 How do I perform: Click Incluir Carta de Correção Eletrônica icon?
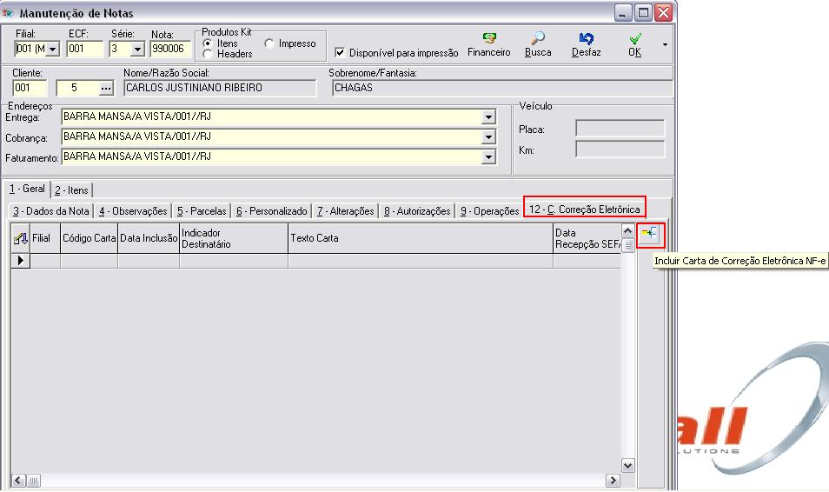pos(649,235)
